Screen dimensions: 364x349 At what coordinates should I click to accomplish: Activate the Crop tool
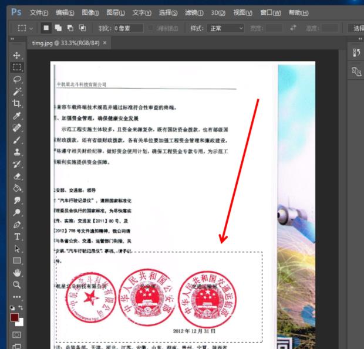[x=17, y=103]
